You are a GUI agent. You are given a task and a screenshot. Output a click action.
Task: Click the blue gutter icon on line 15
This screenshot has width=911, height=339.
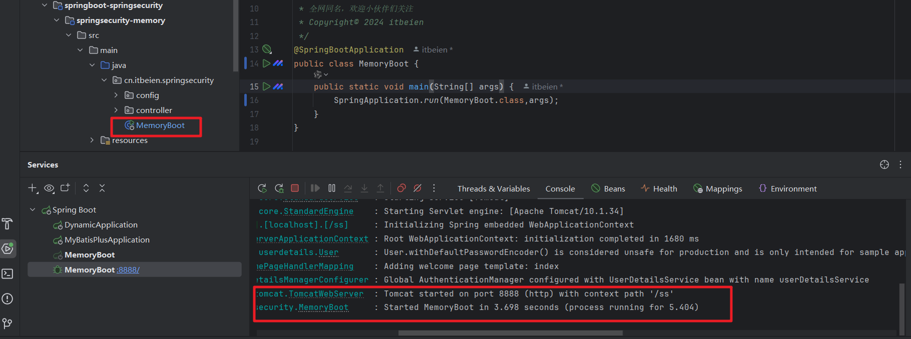click(278, 86)
